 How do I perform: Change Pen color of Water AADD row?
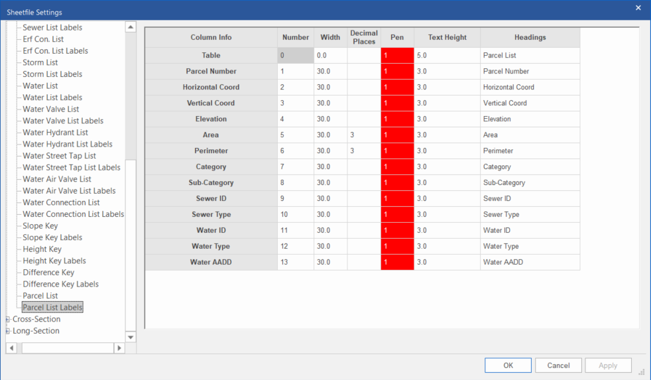tap(397, 263)
